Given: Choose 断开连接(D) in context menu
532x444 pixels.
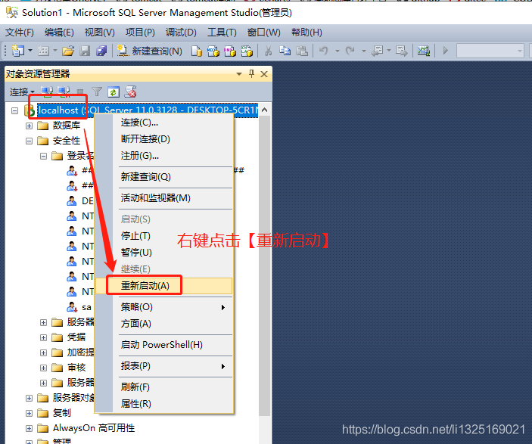Looking at the screenshot, I should coord(164,138).
